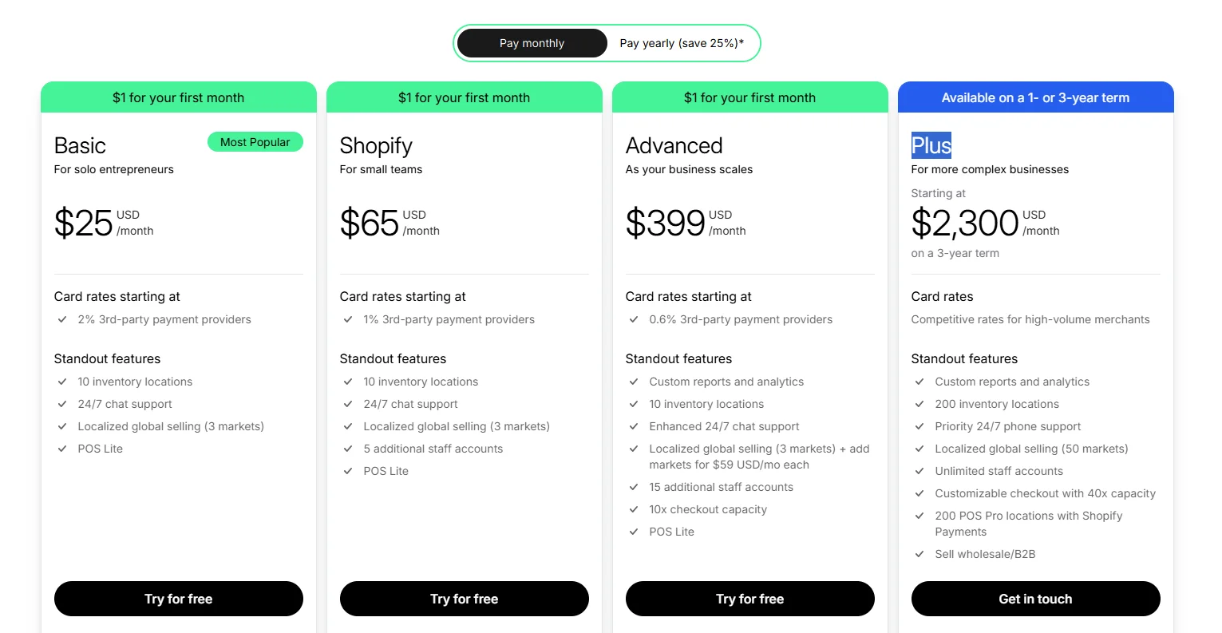Click the Available on a 1- or 3-year term banner
This screenshot has width=1222, height=633.
pos(1035,97)
